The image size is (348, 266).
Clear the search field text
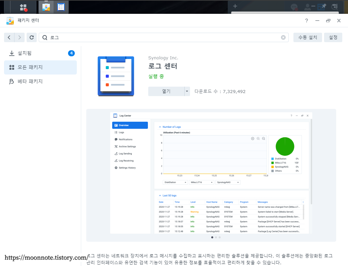pos(283,37)
